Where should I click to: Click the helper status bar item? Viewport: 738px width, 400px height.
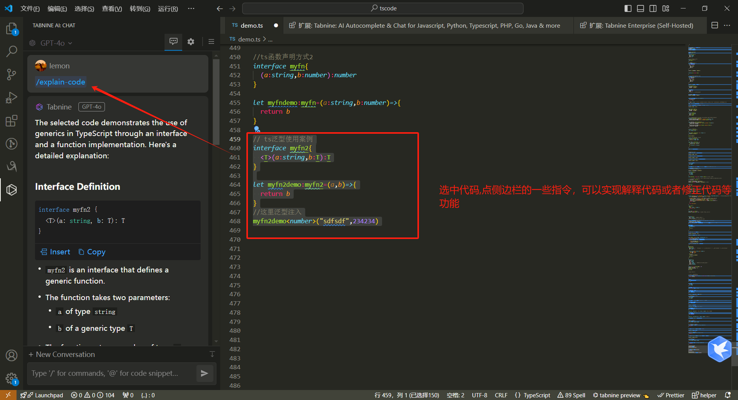(704, 395)
